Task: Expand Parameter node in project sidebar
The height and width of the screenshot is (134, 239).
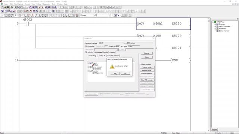Action: pyautogui.click(x=215, y=29)
